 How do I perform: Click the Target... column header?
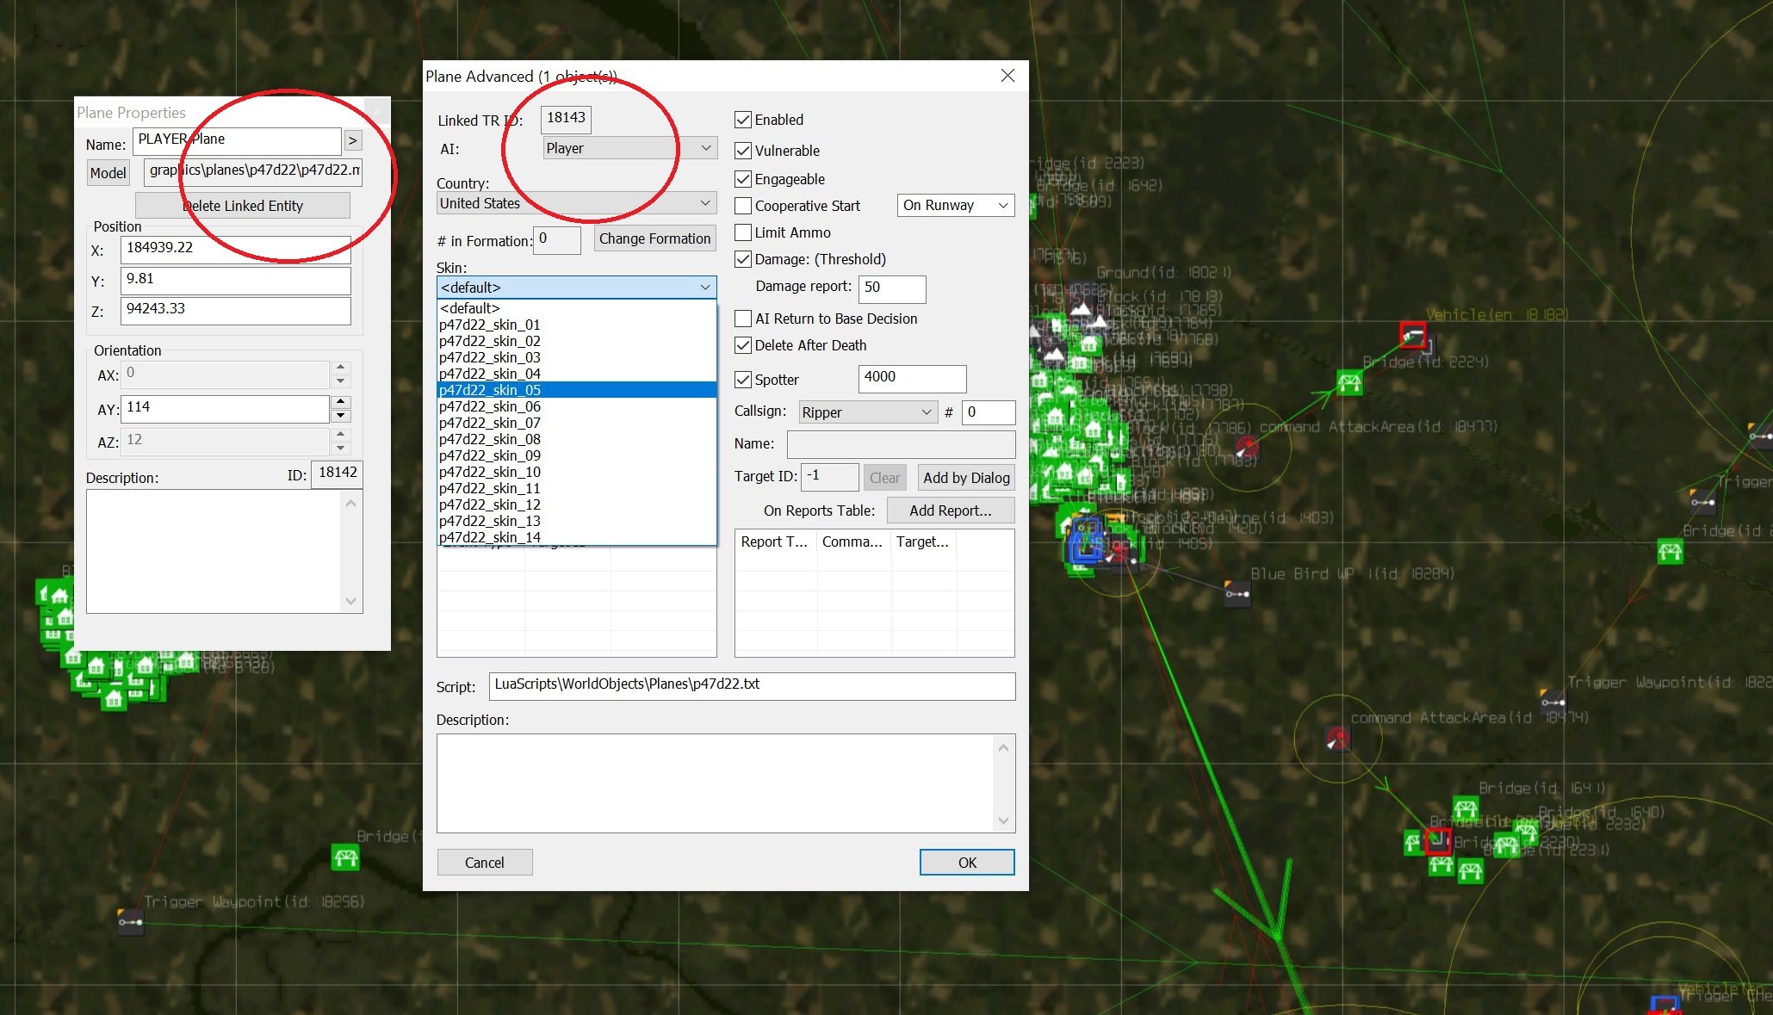click(922, 542)
